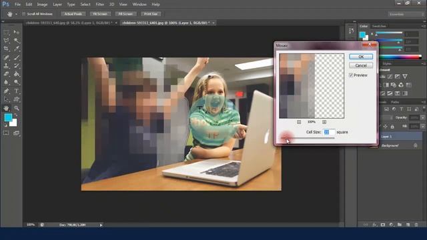427x240 pixels.
Task: Select the Paint Bucket tool
Action: click(x=16, y=74)
